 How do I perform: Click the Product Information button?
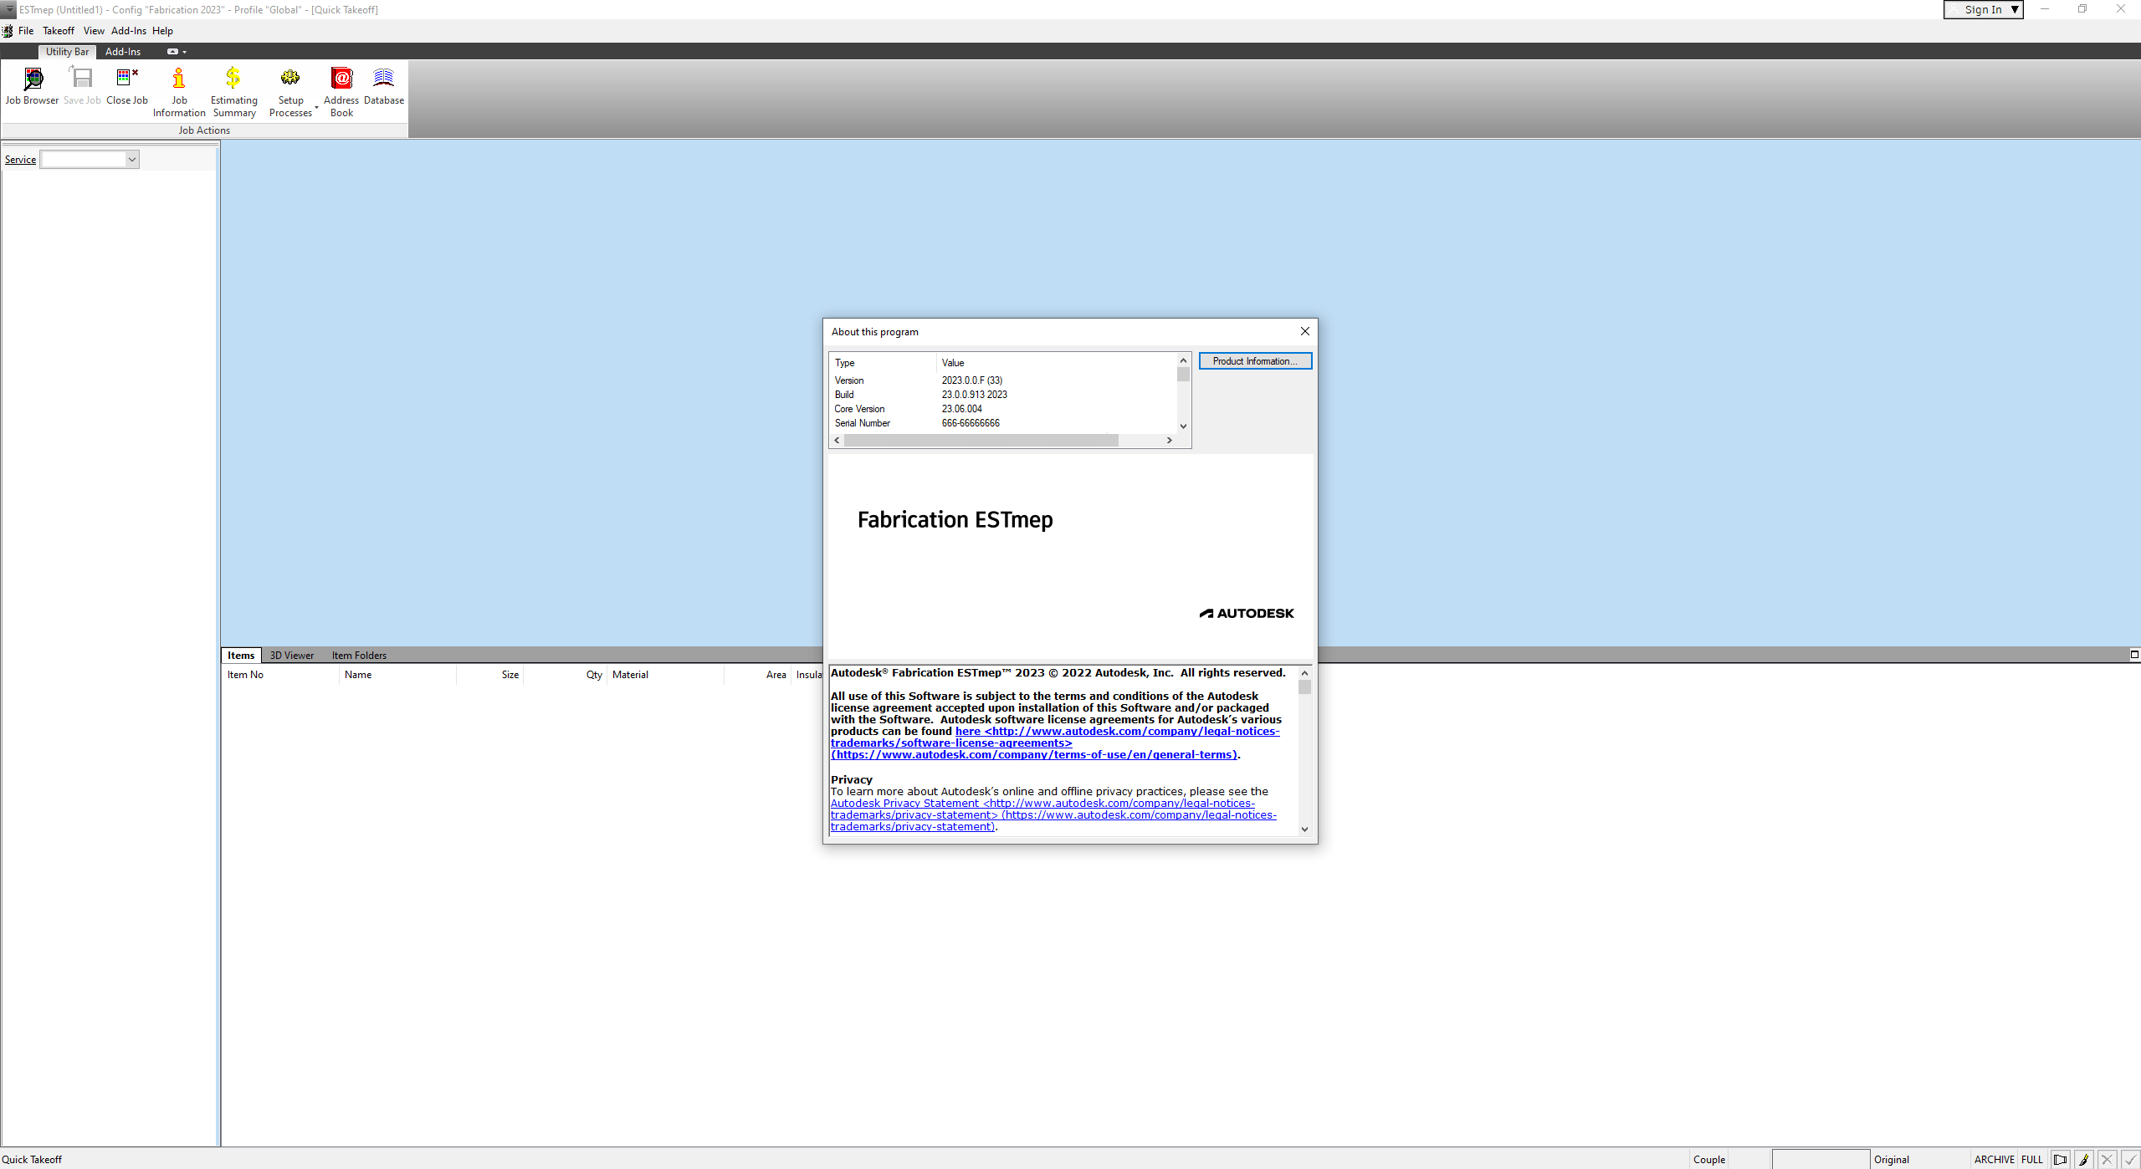pyautogui.click(x=1254, y=360)
